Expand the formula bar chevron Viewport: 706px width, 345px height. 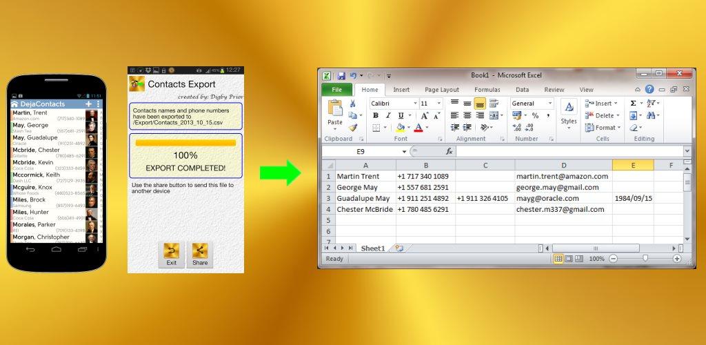tap(687, 151)
